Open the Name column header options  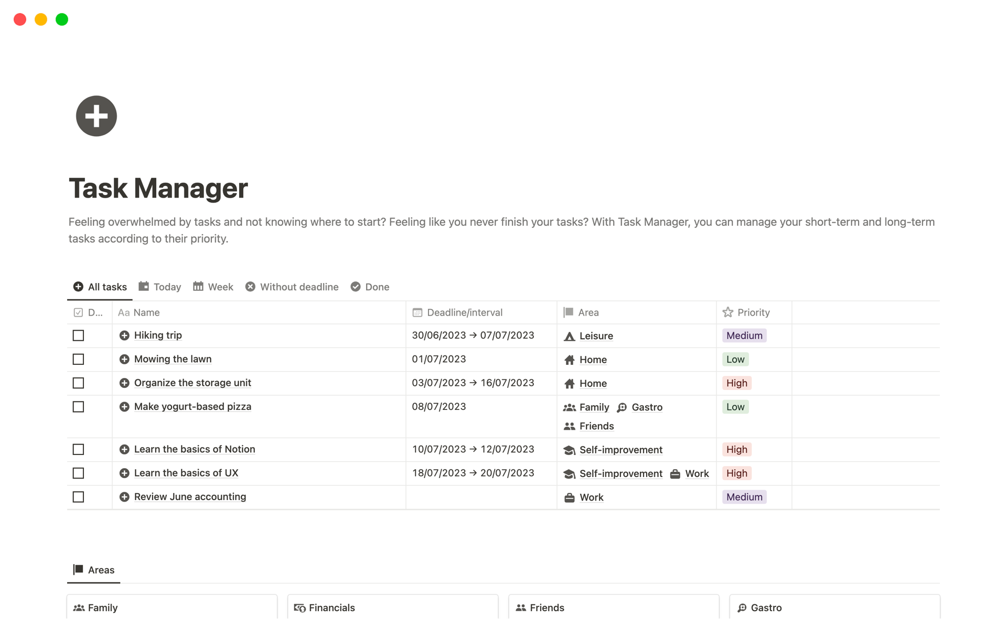point(146,312)
